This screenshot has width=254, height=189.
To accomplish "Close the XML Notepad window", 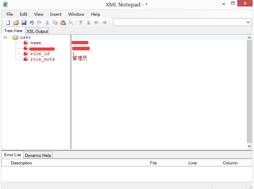I will 245,3.
